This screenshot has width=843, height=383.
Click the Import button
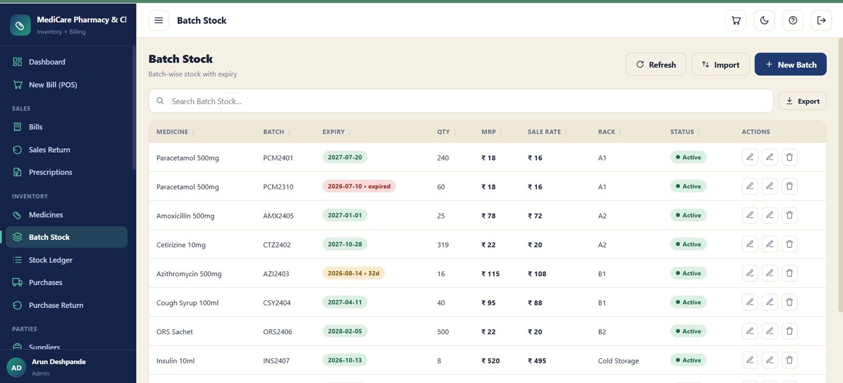click(720, 64)
